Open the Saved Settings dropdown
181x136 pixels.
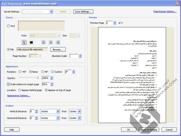pyautogui.click(x=51, y=12)
